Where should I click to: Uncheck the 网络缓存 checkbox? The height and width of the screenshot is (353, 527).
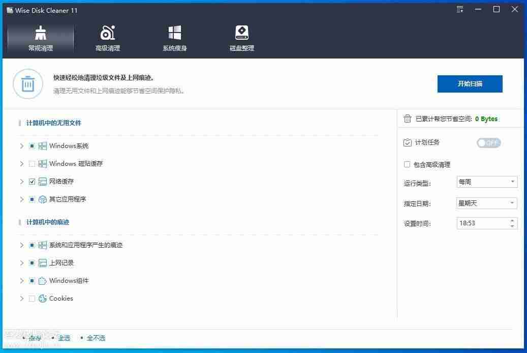coord(32,182)
